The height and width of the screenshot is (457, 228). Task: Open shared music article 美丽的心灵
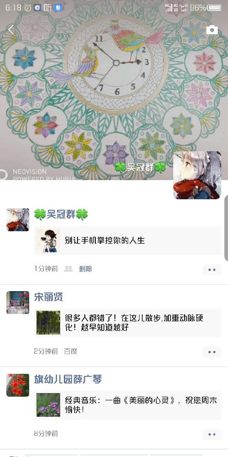[127, 405]
